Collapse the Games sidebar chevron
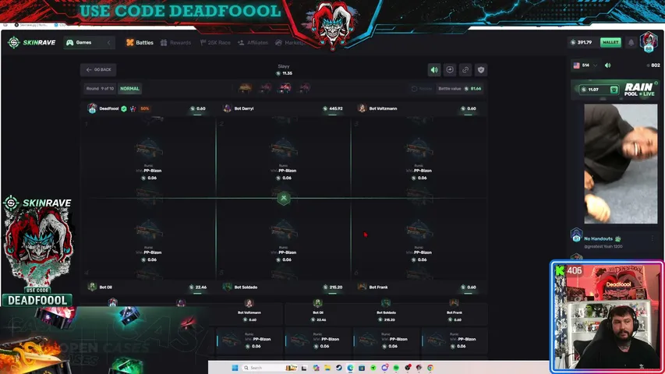665x374 pixels. pos(109,42)
